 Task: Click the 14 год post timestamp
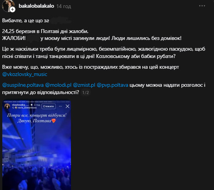64,6
